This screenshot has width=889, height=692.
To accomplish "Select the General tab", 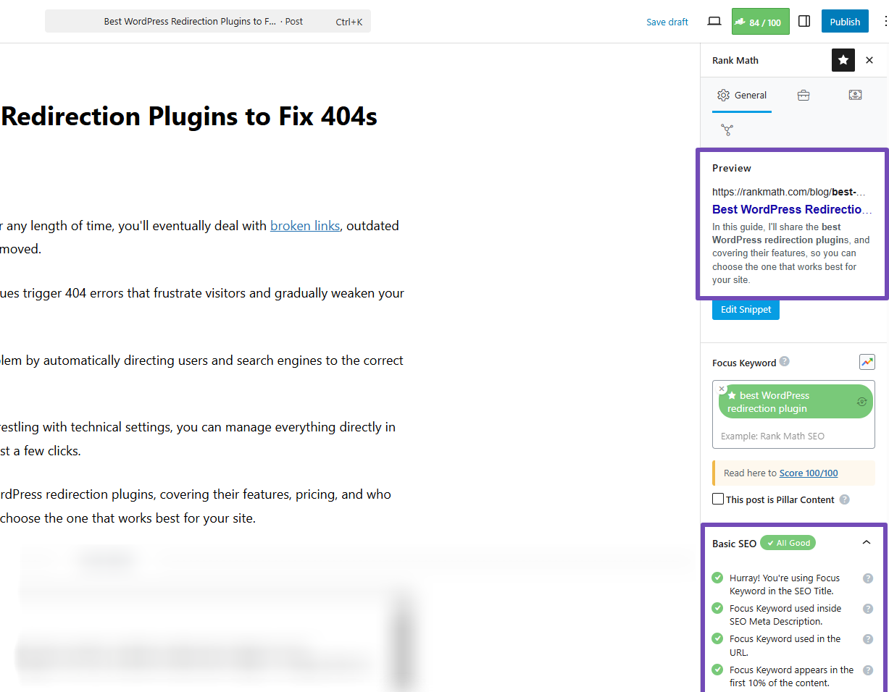I will tap(742, 96).
